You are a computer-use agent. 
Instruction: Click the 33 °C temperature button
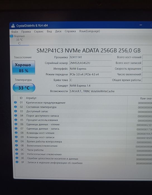pyautogui.click(x=24, y=88)
